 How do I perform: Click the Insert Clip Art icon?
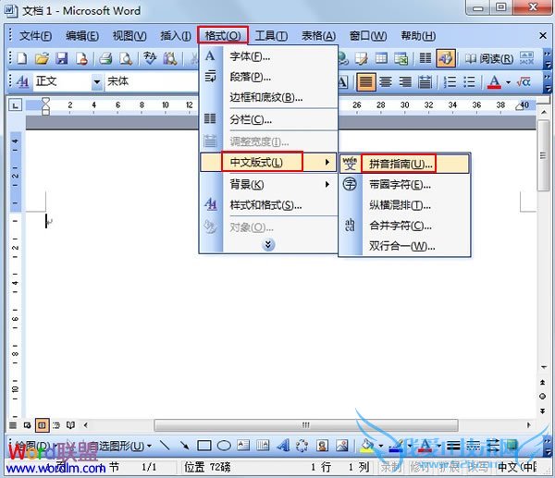(322, 446)
